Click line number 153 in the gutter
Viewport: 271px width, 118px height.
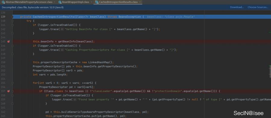(3, 75)
